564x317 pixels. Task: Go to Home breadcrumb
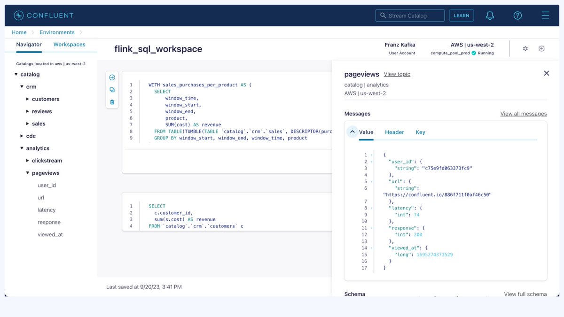click(x=19, y=32)
